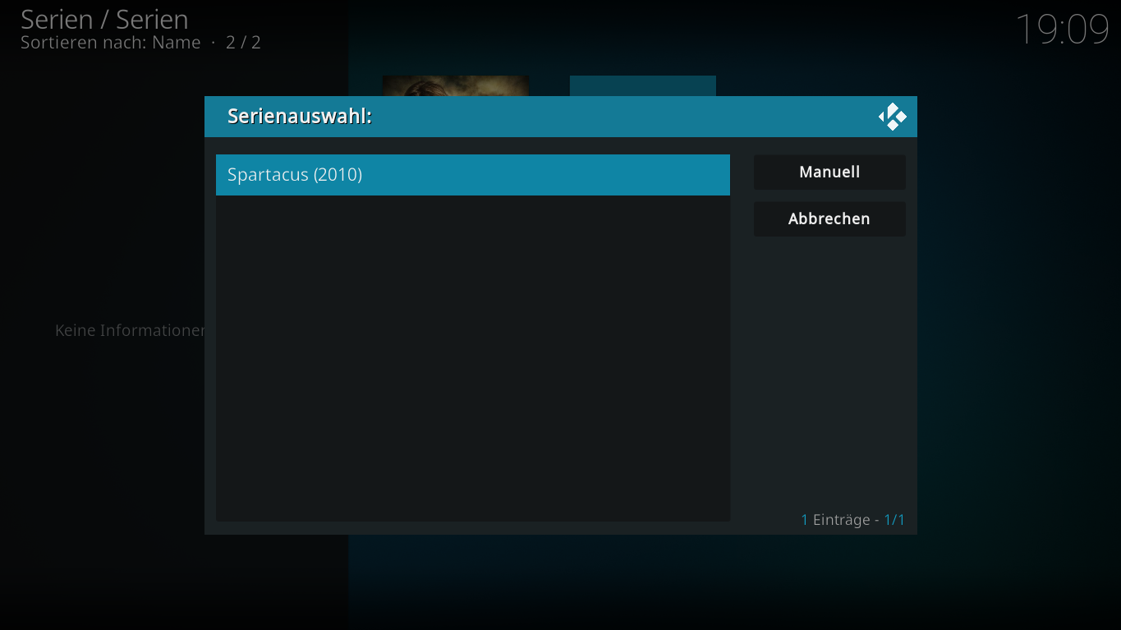Image resolution: width=1121 pixels, height=630 pixels.
Task: Click the '1 Einträge - 1/1' counter
Action: [852, 520]
